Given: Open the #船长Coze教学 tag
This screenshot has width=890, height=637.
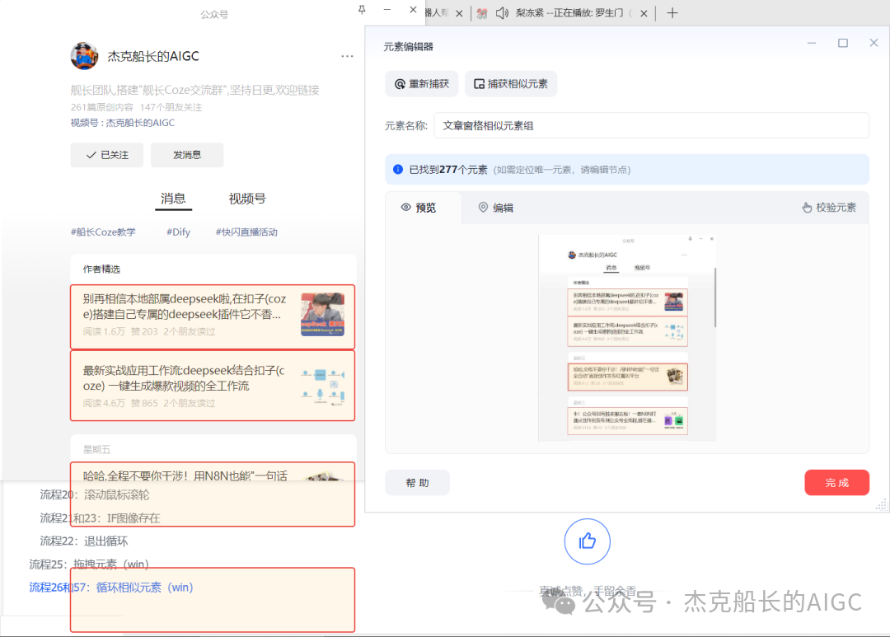Looking at the screenshot, I should pyautogui.click(x=103, y=232).
